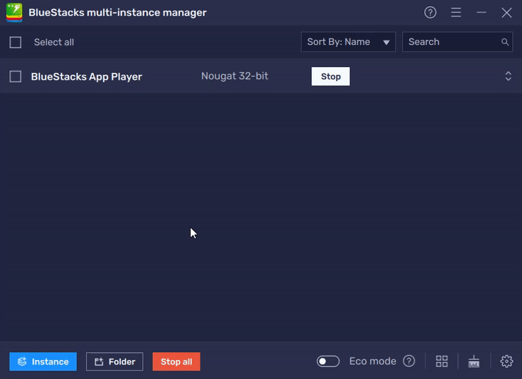Check the Select all checkbox
The height and width of the screenshot is (379, 522).
pos(15,42)
